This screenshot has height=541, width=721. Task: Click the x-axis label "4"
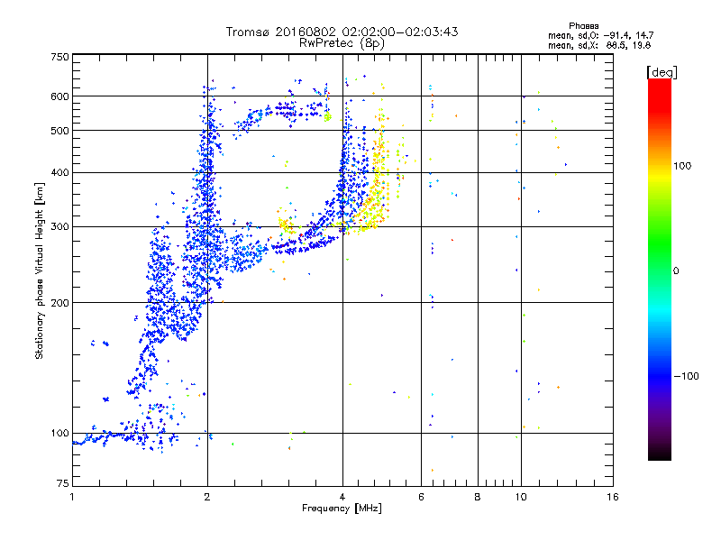(342, 497)
